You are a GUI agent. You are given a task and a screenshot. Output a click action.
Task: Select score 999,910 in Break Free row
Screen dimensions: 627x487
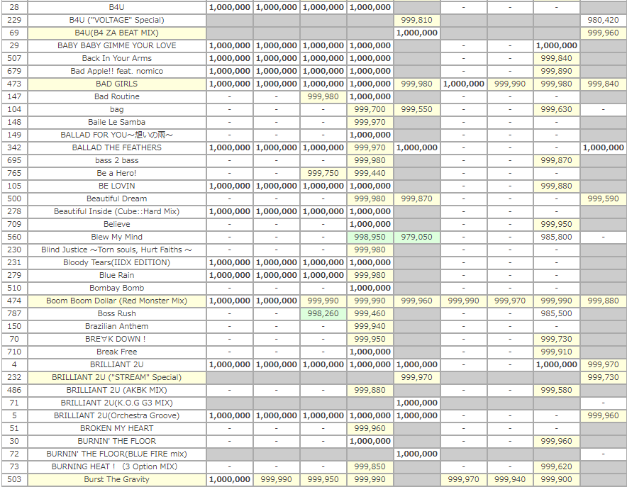point(556,352)
